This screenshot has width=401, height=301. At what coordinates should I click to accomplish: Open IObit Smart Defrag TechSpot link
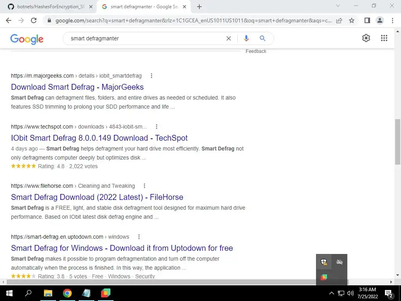[99, 138]
